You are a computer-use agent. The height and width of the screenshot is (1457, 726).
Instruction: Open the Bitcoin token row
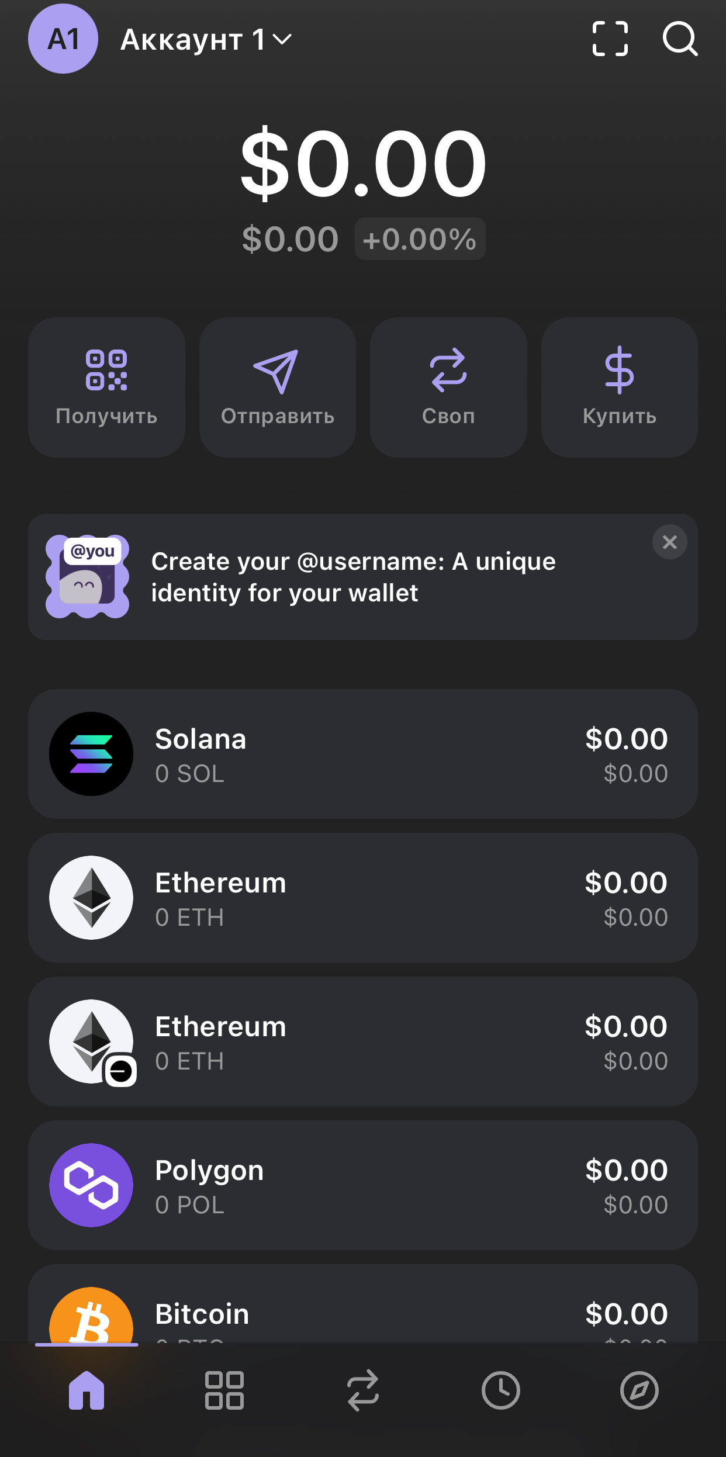point(363,1304)
